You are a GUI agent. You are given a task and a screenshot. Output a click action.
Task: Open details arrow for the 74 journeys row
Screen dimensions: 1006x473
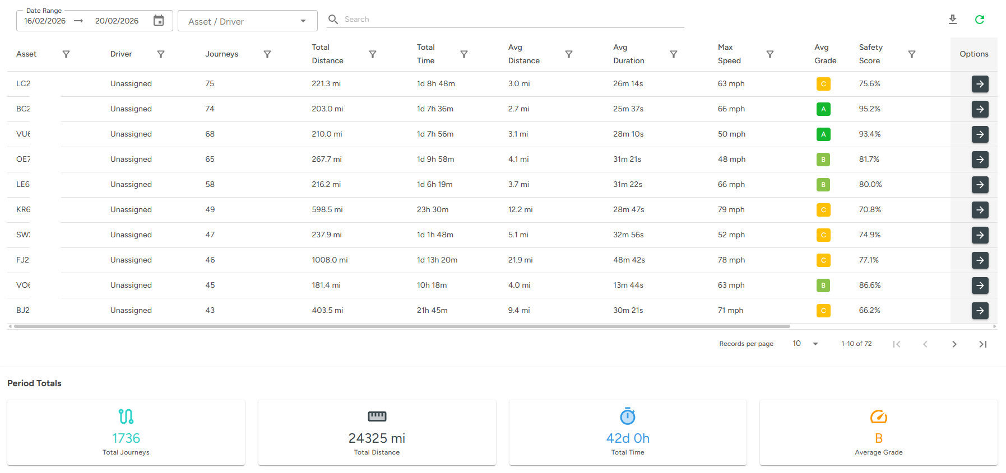pyautogui.click(x=980, y=109)
